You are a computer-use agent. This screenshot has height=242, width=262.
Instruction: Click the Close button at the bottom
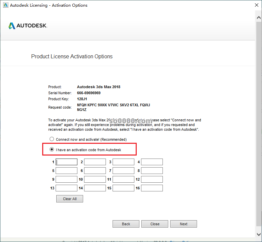155,224
